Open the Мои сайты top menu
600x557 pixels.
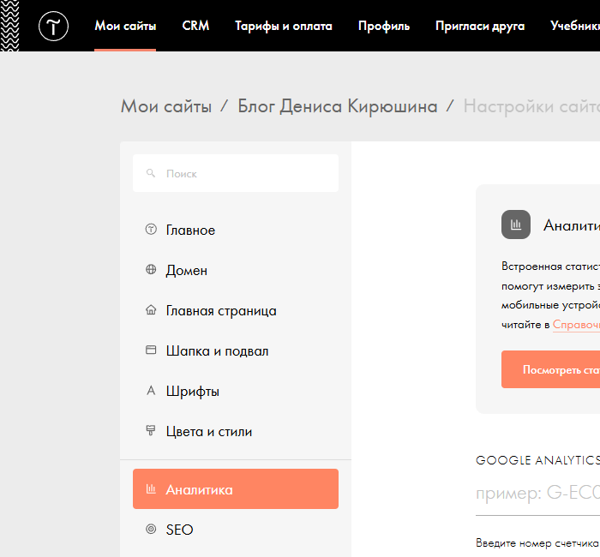(x=125, y=26)
